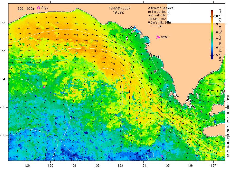The height and width of the screenshot is (169, 231).
Task: Click the 'and velocity for' caption line
Action: (159, 15)
